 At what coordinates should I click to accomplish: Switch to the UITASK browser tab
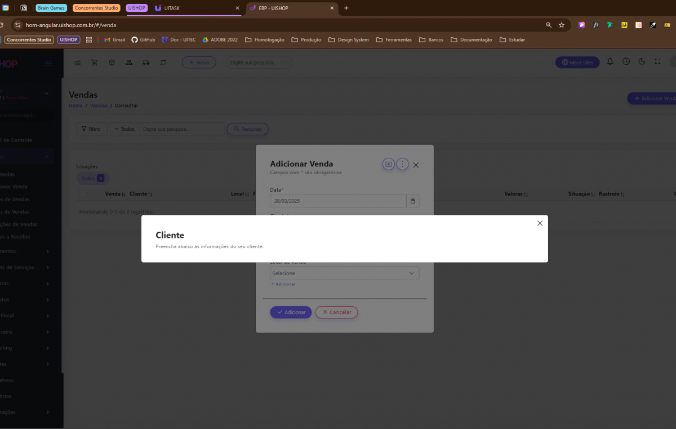click(192, 8)
